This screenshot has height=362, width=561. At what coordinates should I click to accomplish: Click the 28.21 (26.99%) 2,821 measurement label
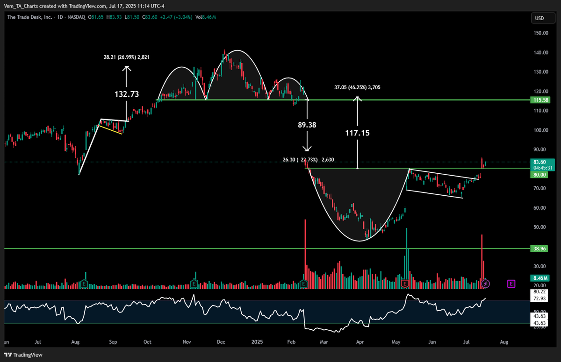[127, 57]
